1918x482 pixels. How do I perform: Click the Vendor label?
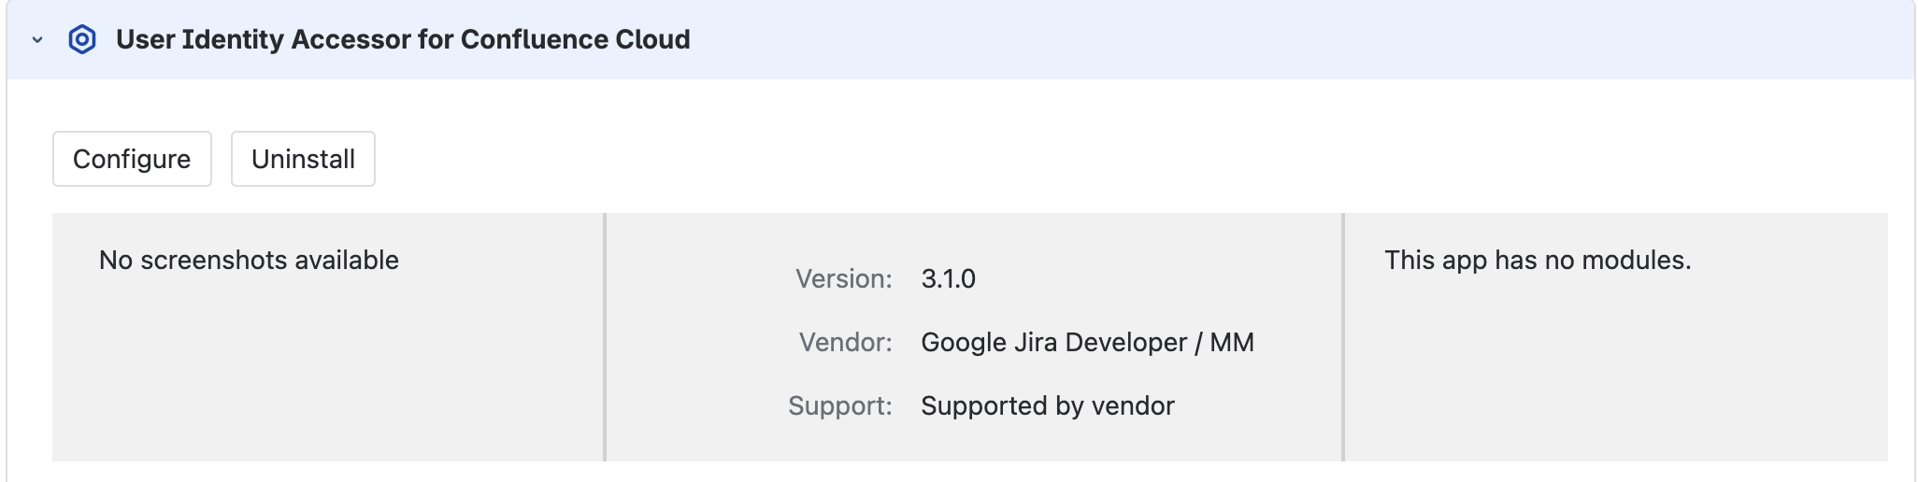click(845, 342)
